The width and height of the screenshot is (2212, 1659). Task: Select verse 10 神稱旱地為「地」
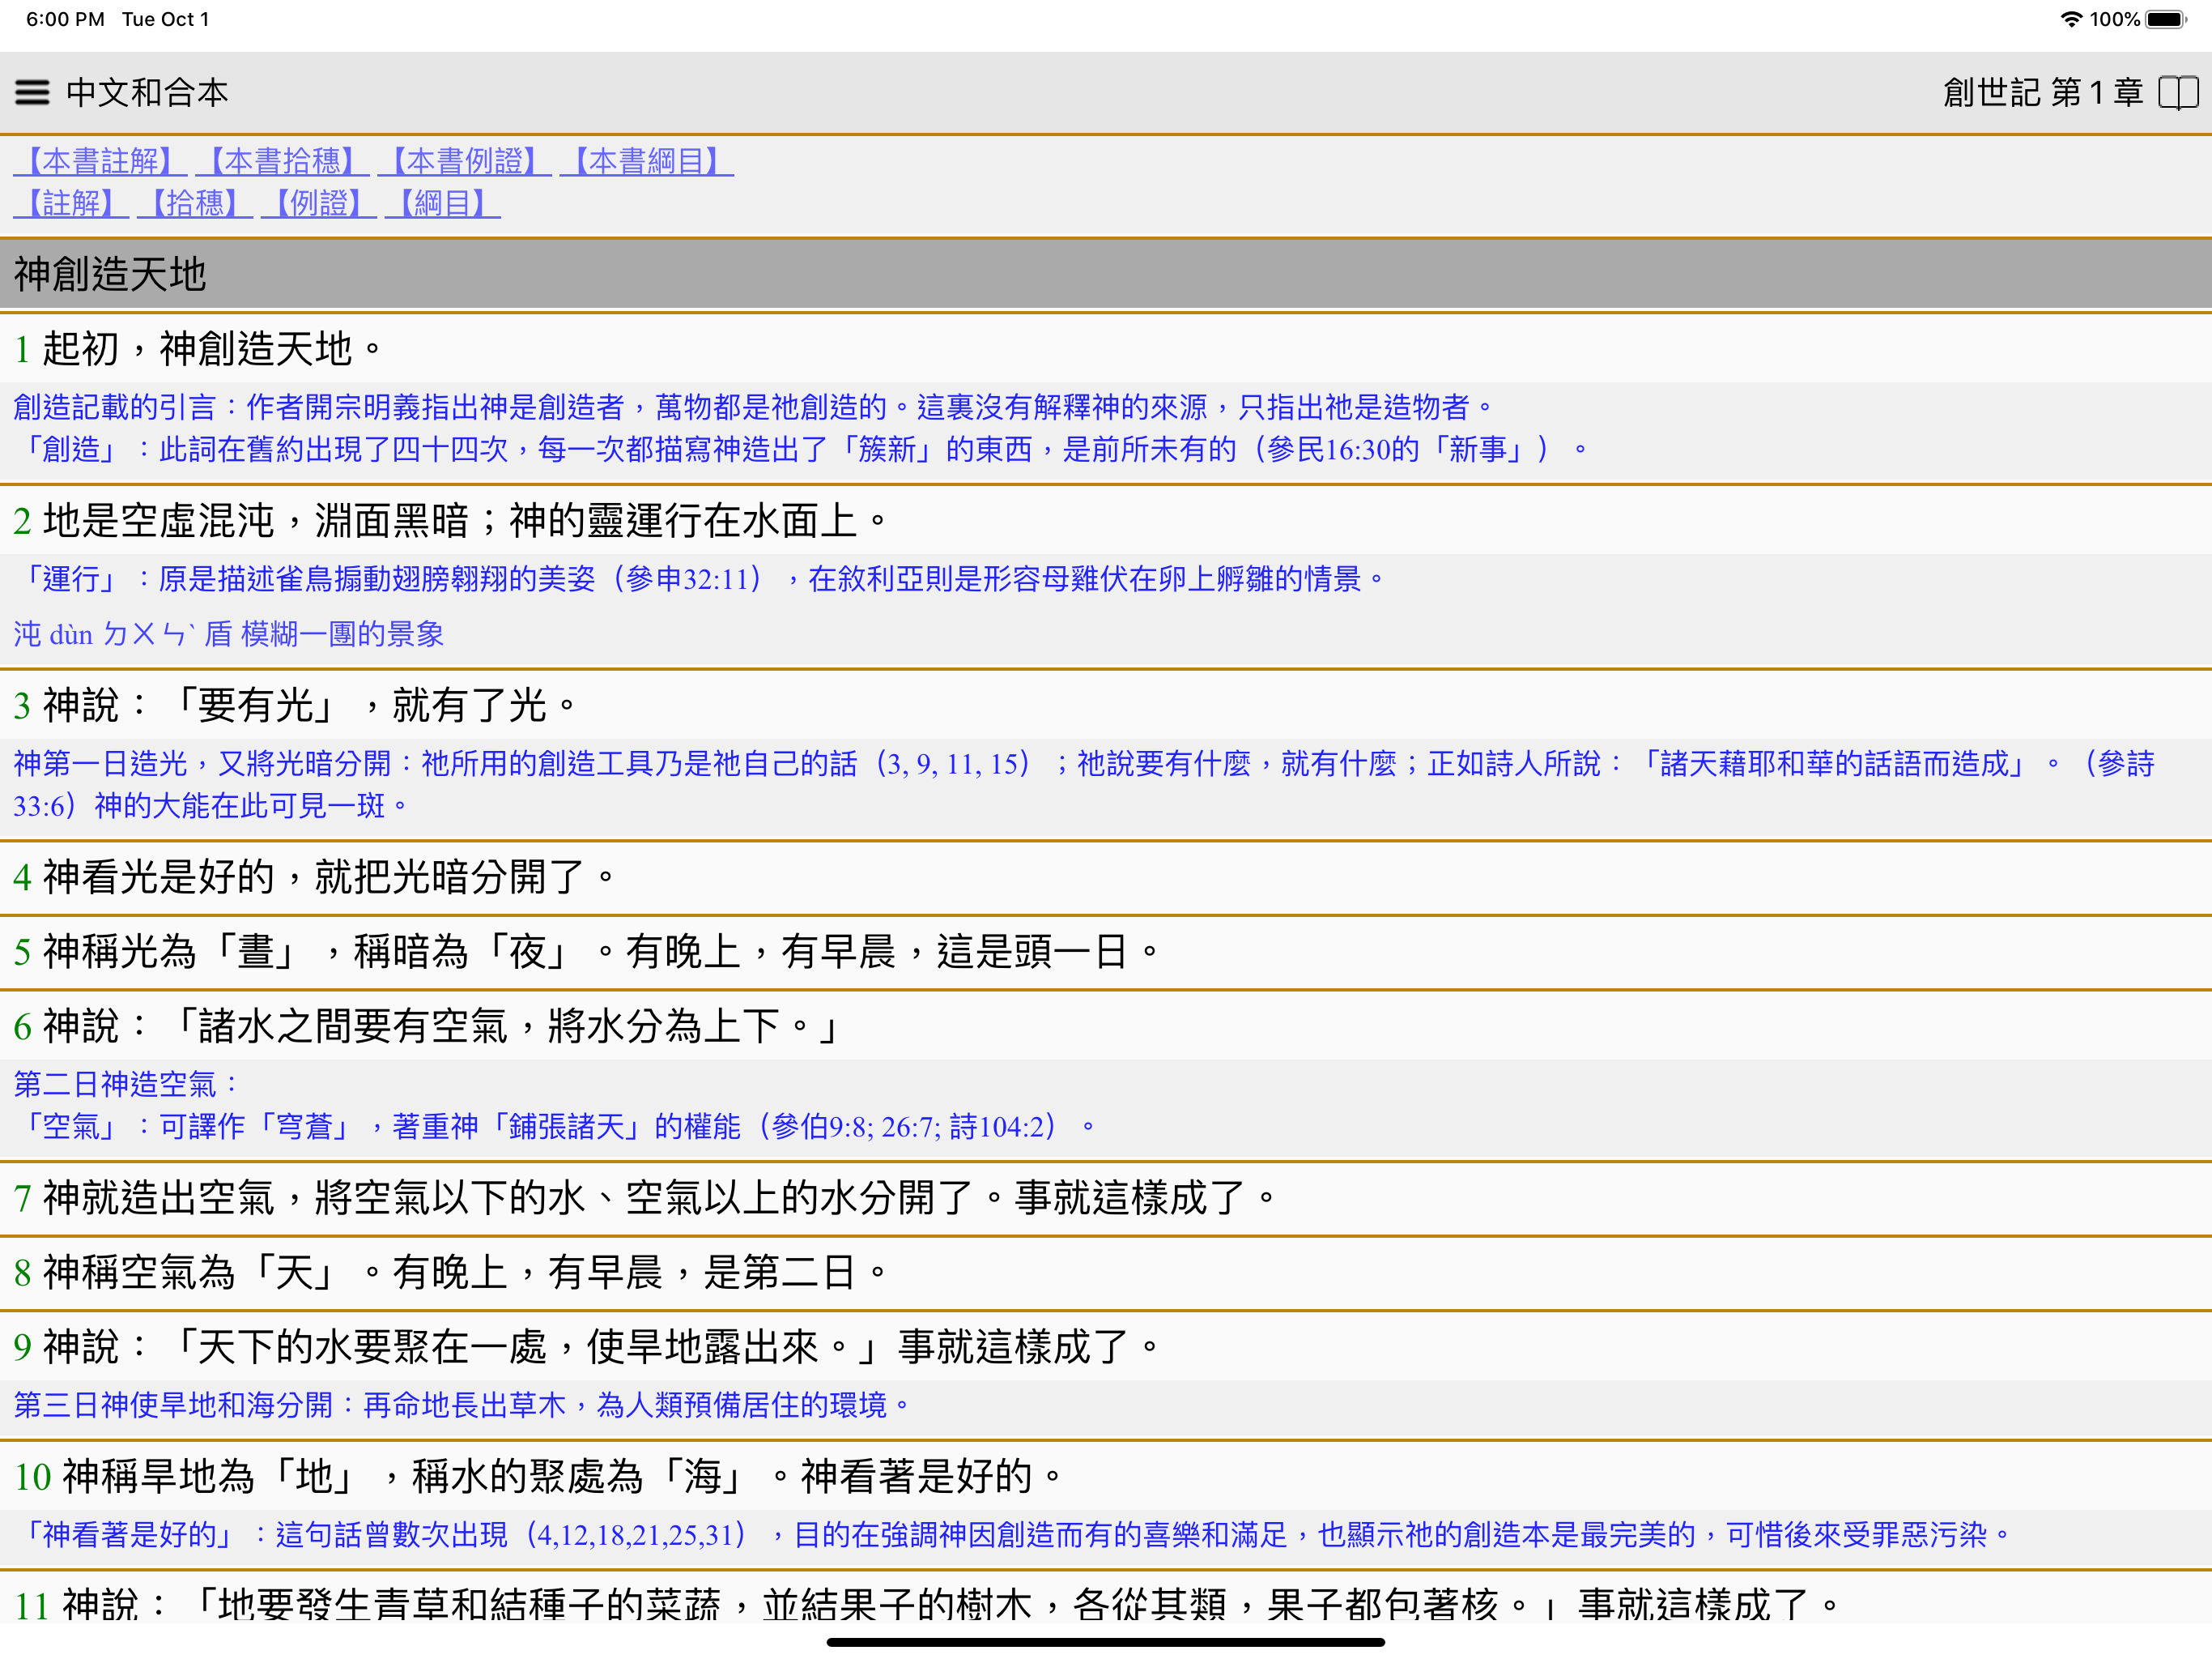(x=1106, y=1477)
